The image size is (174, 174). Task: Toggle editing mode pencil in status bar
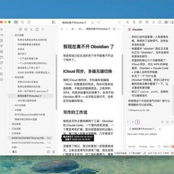click(144, 153)
